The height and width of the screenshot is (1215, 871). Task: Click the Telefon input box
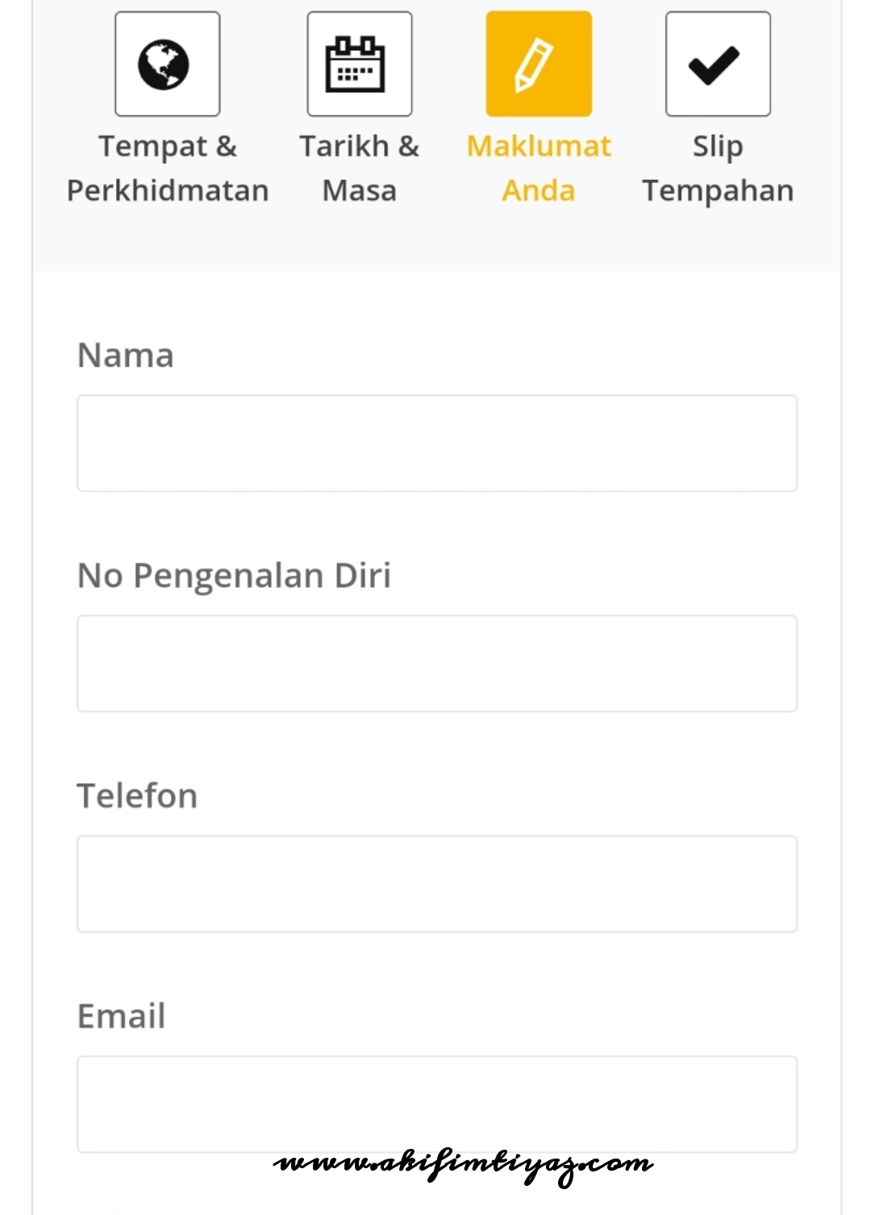pos(435,884)
